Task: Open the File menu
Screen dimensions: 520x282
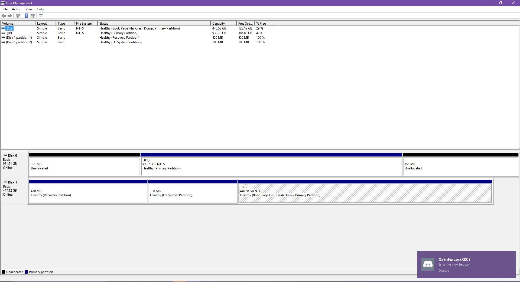Action: [x=5, y=9]
